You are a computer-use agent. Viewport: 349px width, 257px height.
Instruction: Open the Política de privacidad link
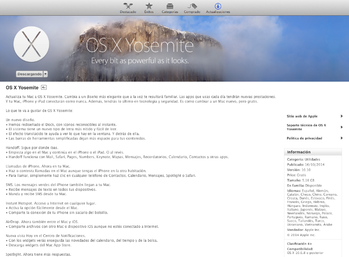point(304,138)
